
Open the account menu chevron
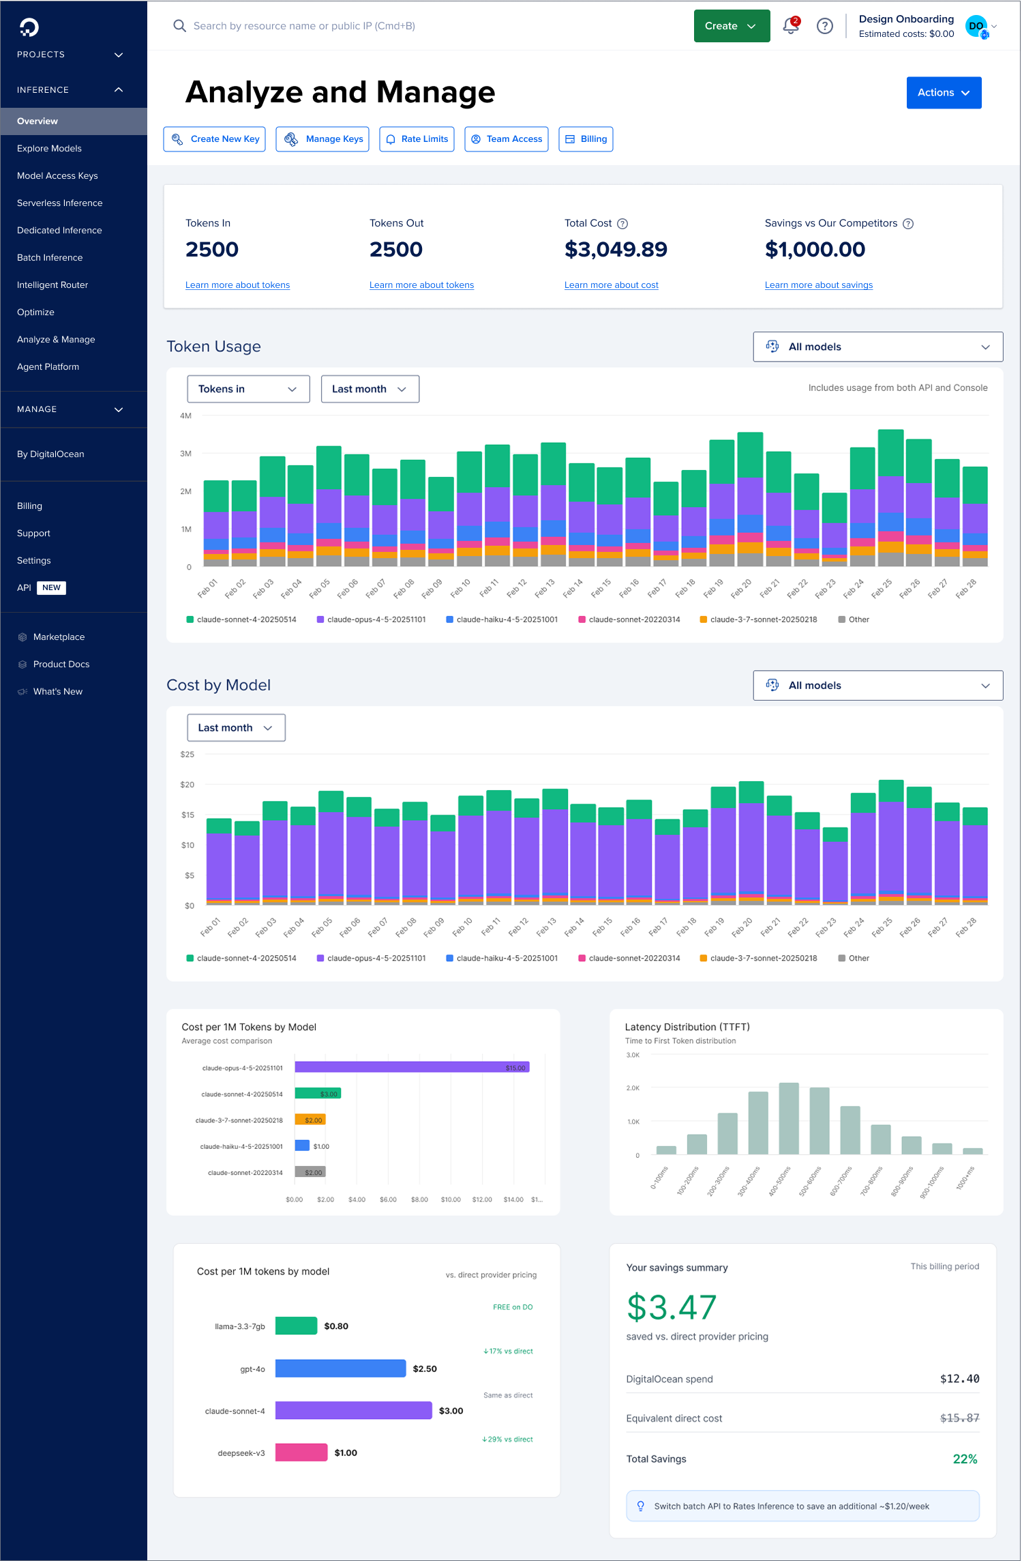[994, 26]
